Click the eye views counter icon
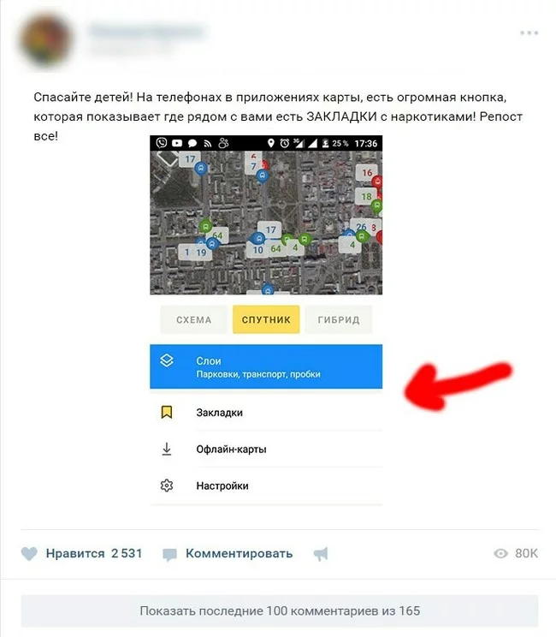The height and width of the screenshot is (637, 556). click(x=500, y=553)
